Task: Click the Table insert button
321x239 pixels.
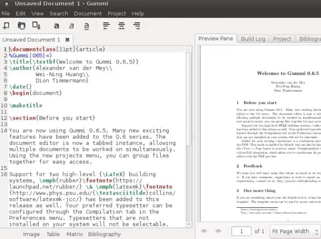Action: (53, 234)
